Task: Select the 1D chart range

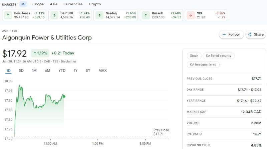Action: [8, 70]
